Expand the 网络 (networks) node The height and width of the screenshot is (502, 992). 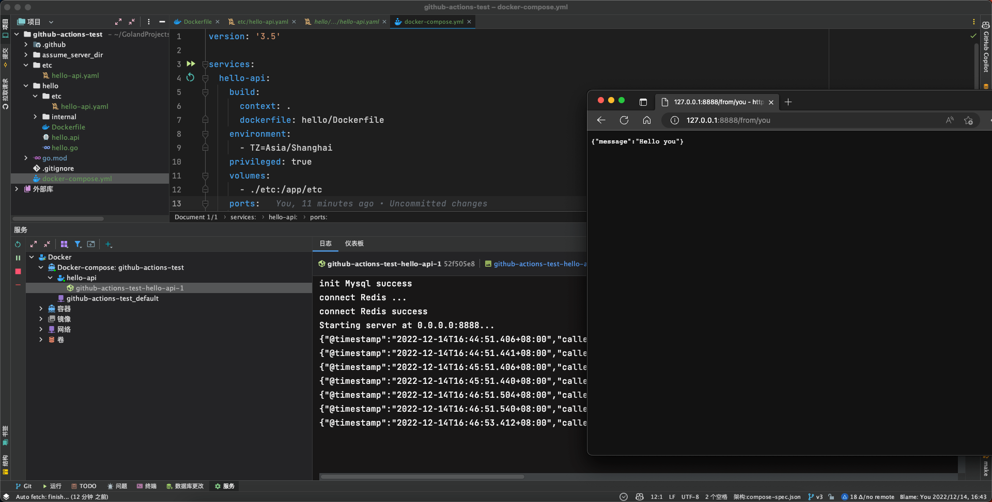[41, 329]
